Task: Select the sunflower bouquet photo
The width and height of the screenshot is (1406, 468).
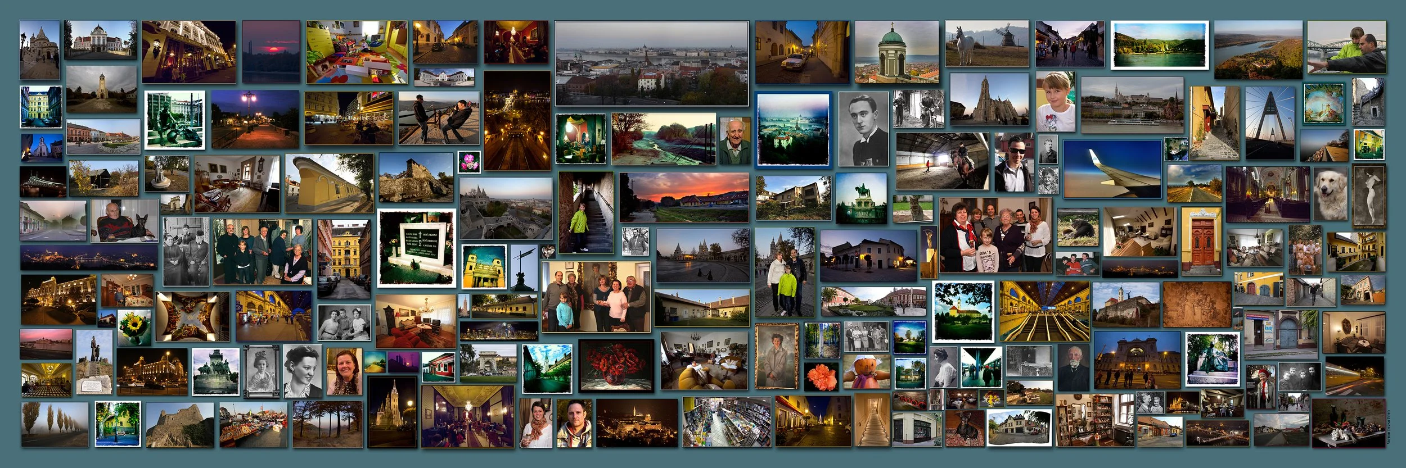Action: tap(134, 328)
